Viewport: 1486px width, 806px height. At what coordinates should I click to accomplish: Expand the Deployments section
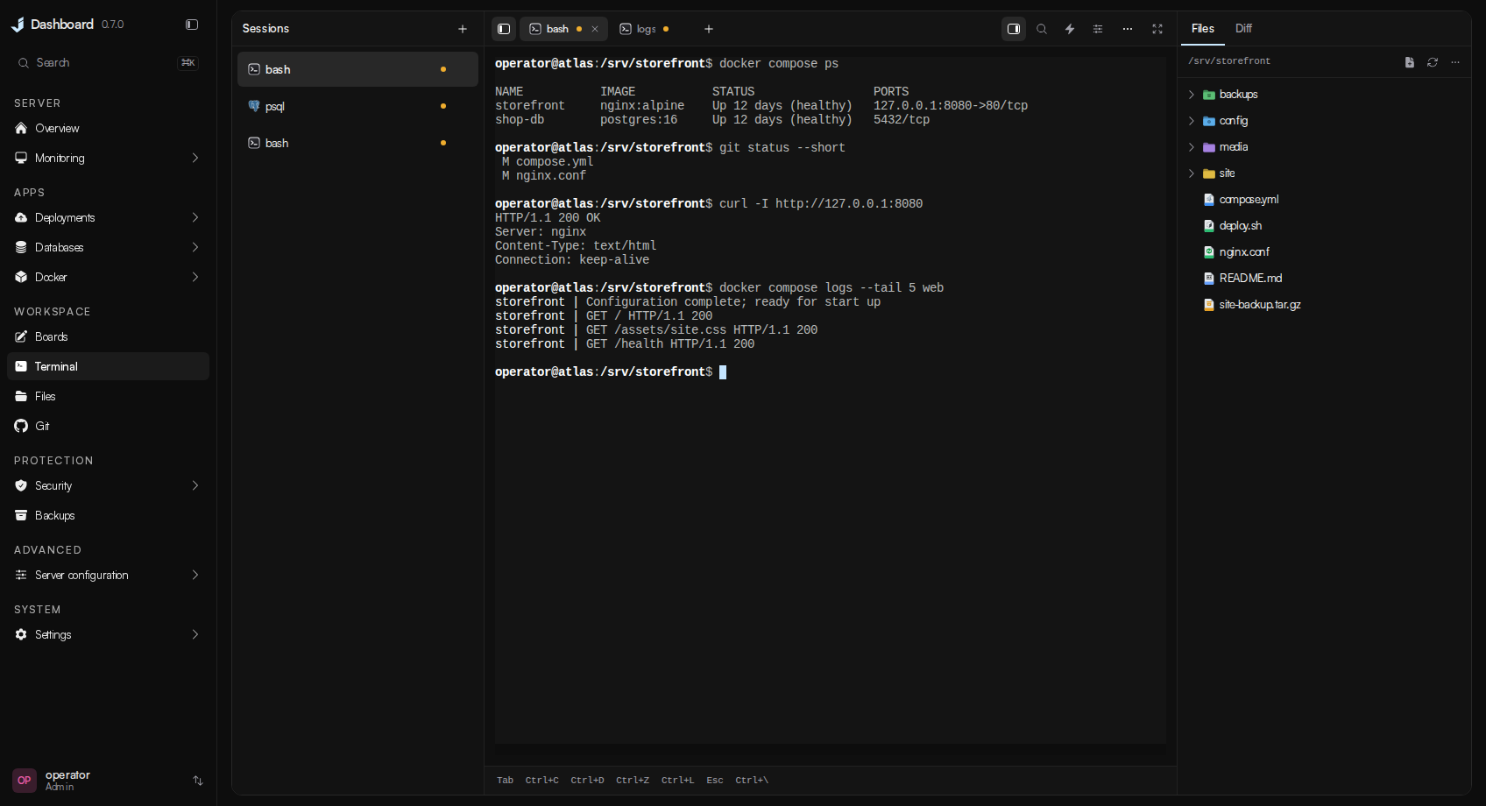click(x=108, y=218)
